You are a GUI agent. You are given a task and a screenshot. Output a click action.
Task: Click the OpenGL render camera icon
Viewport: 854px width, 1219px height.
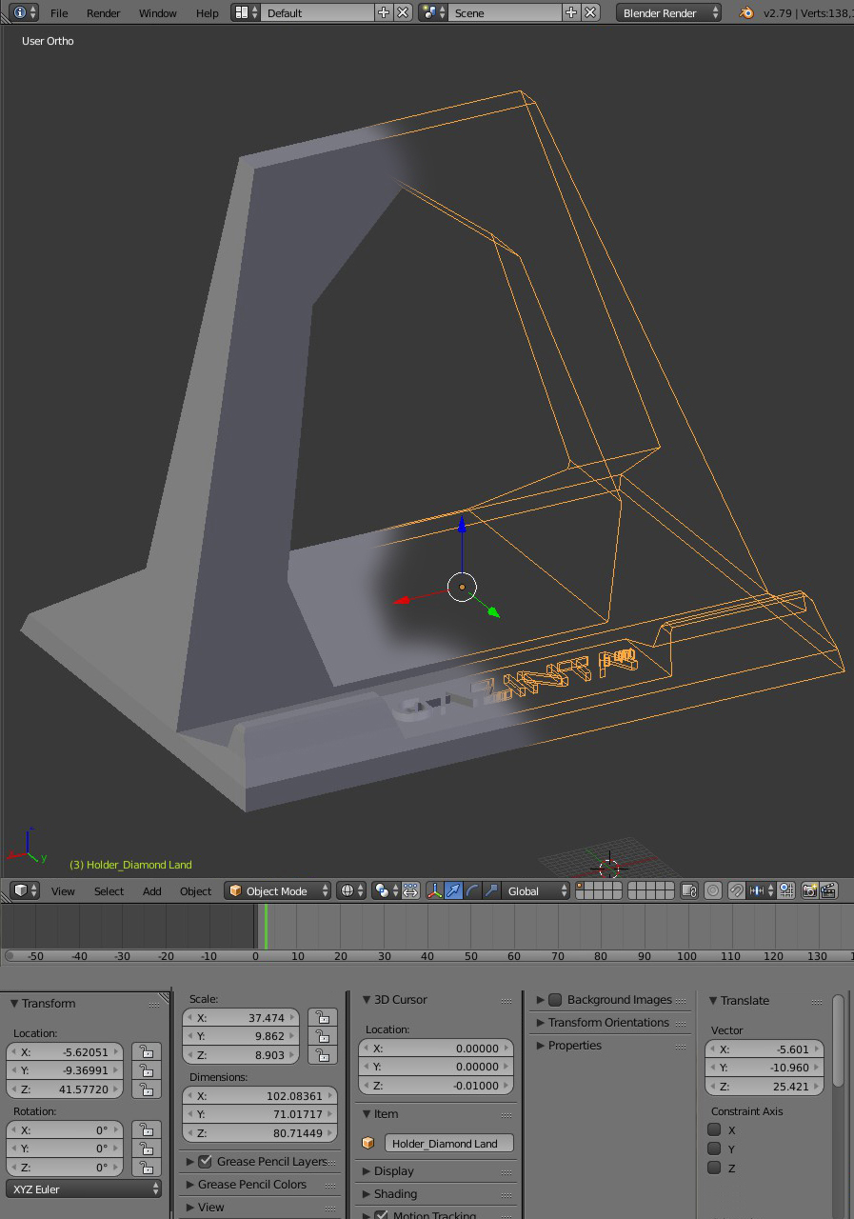[x=809, y=890]
